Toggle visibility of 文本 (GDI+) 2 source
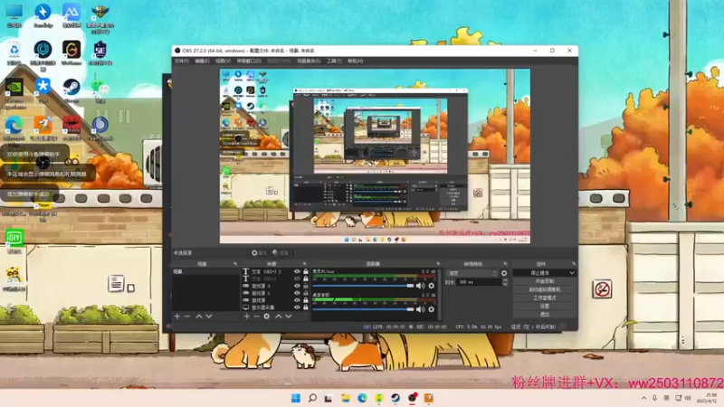This screenshot has width=724, height=407. (297, 272)
